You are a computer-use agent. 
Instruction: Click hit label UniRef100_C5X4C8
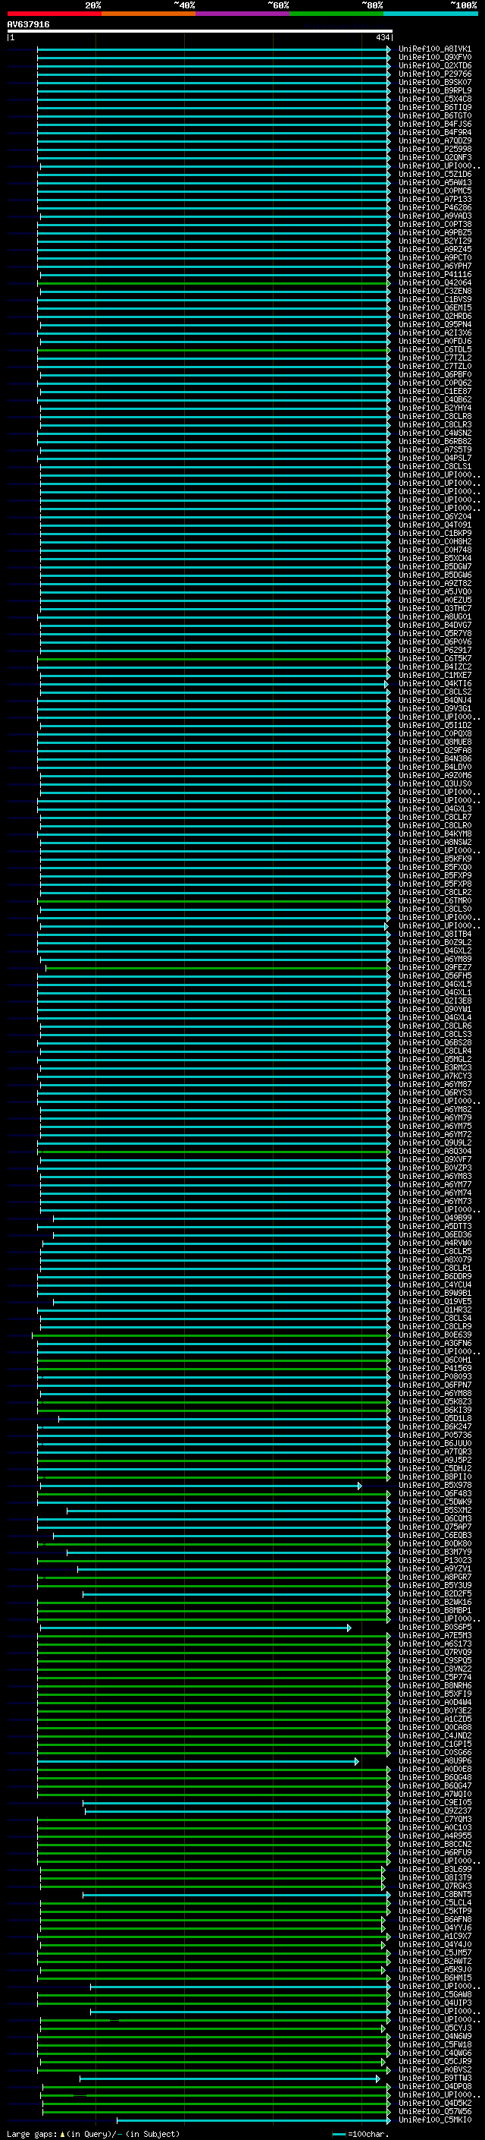434,99
